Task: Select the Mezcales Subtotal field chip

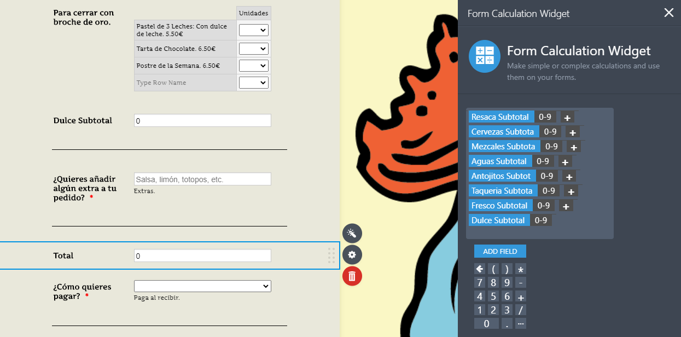Action: pyautogui.click(x=503, y=147)
